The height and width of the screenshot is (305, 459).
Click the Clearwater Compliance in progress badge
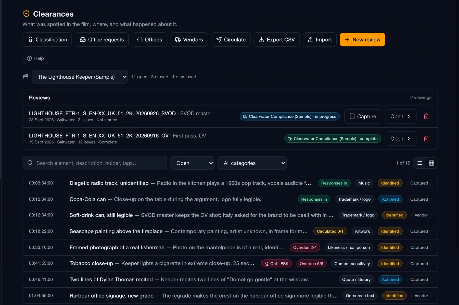point(289,116)
